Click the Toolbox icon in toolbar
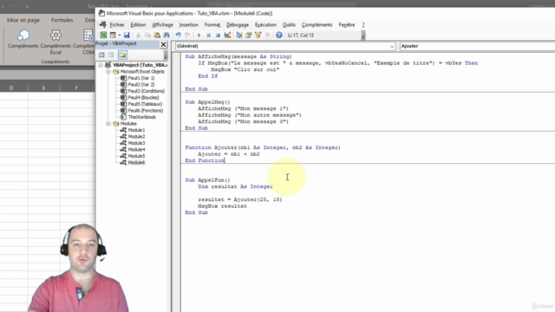 coord(267,35)
